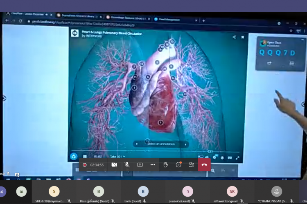
Task: Pause the 3D animation playback
Action: coord(85,156)
